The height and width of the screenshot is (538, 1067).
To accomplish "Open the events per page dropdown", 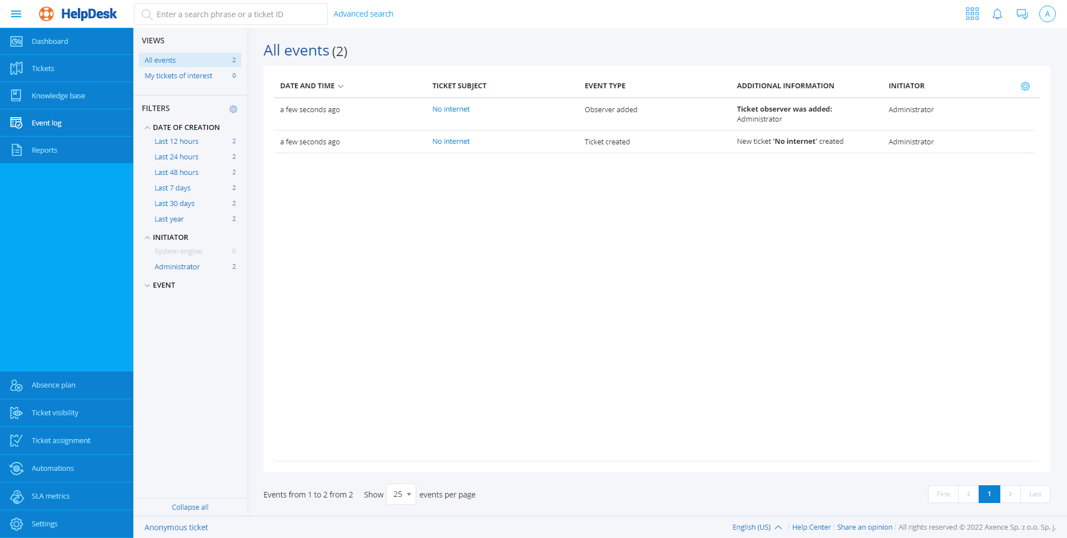I will coord(401,494).
